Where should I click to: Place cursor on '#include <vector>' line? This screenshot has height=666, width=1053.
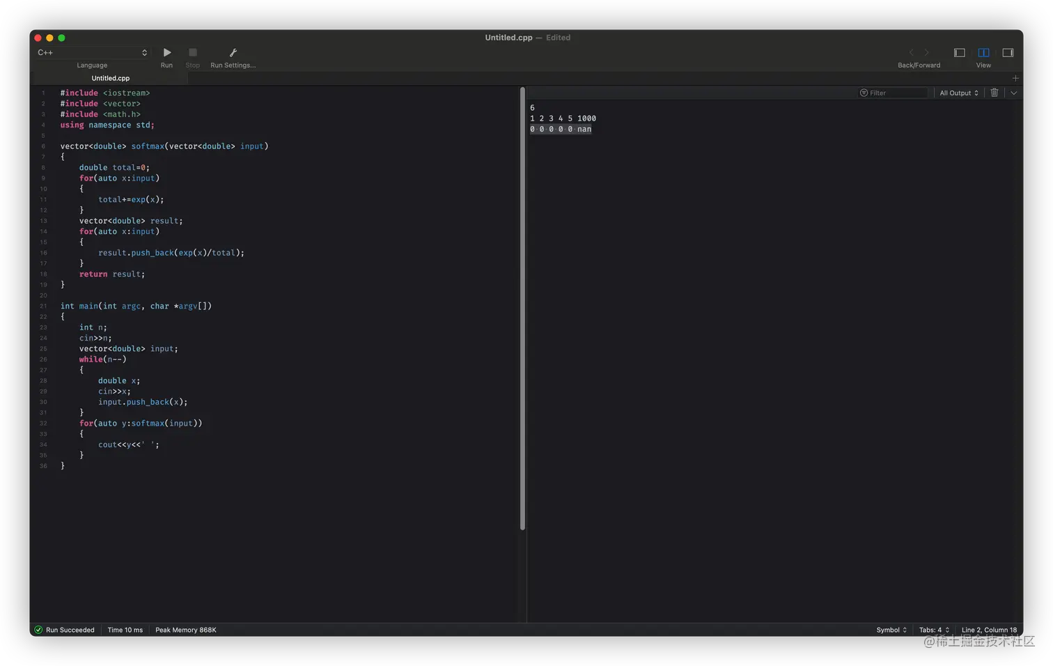tap(100, 104)
